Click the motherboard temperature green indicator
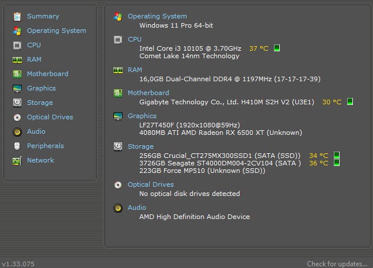This screenshot has height=268, width=373. pos(350,102)
